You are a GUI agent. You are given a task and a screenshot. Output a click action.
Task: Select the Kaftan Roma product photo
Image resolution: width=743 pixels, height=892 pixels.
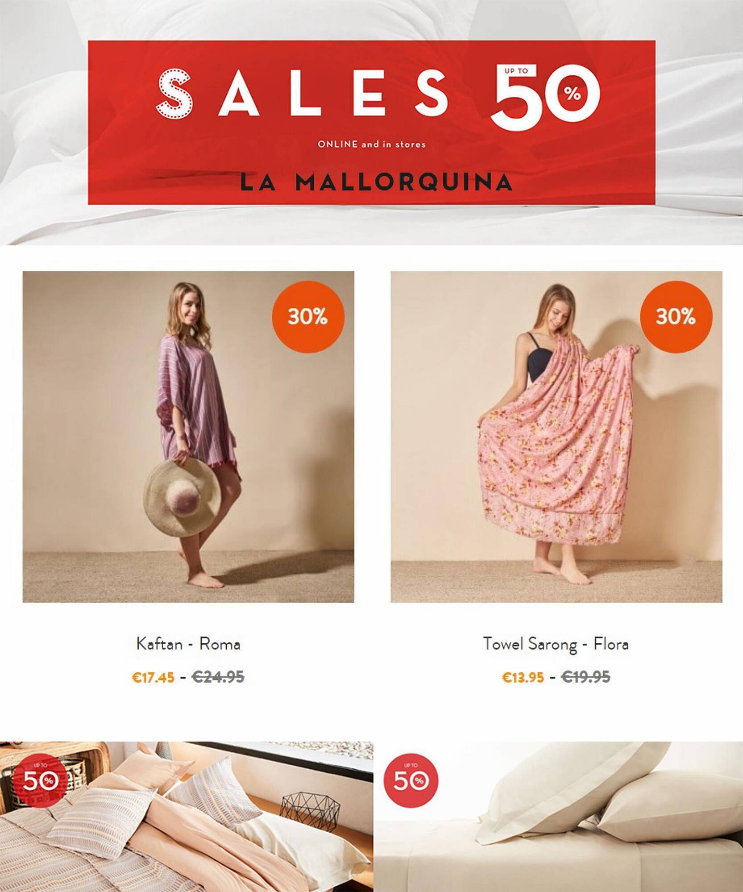(x=188, y=437)
